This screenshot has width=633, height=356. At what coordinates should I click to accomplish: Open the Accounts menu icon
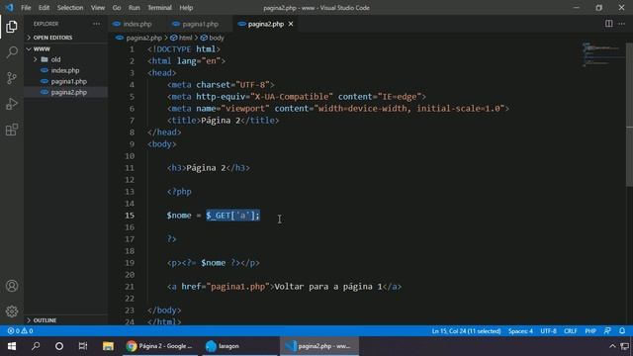click(12, 286)
